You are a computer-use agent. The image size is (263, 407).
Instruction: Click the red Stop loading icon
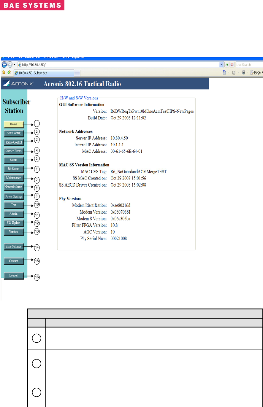[x=232, y=65]
